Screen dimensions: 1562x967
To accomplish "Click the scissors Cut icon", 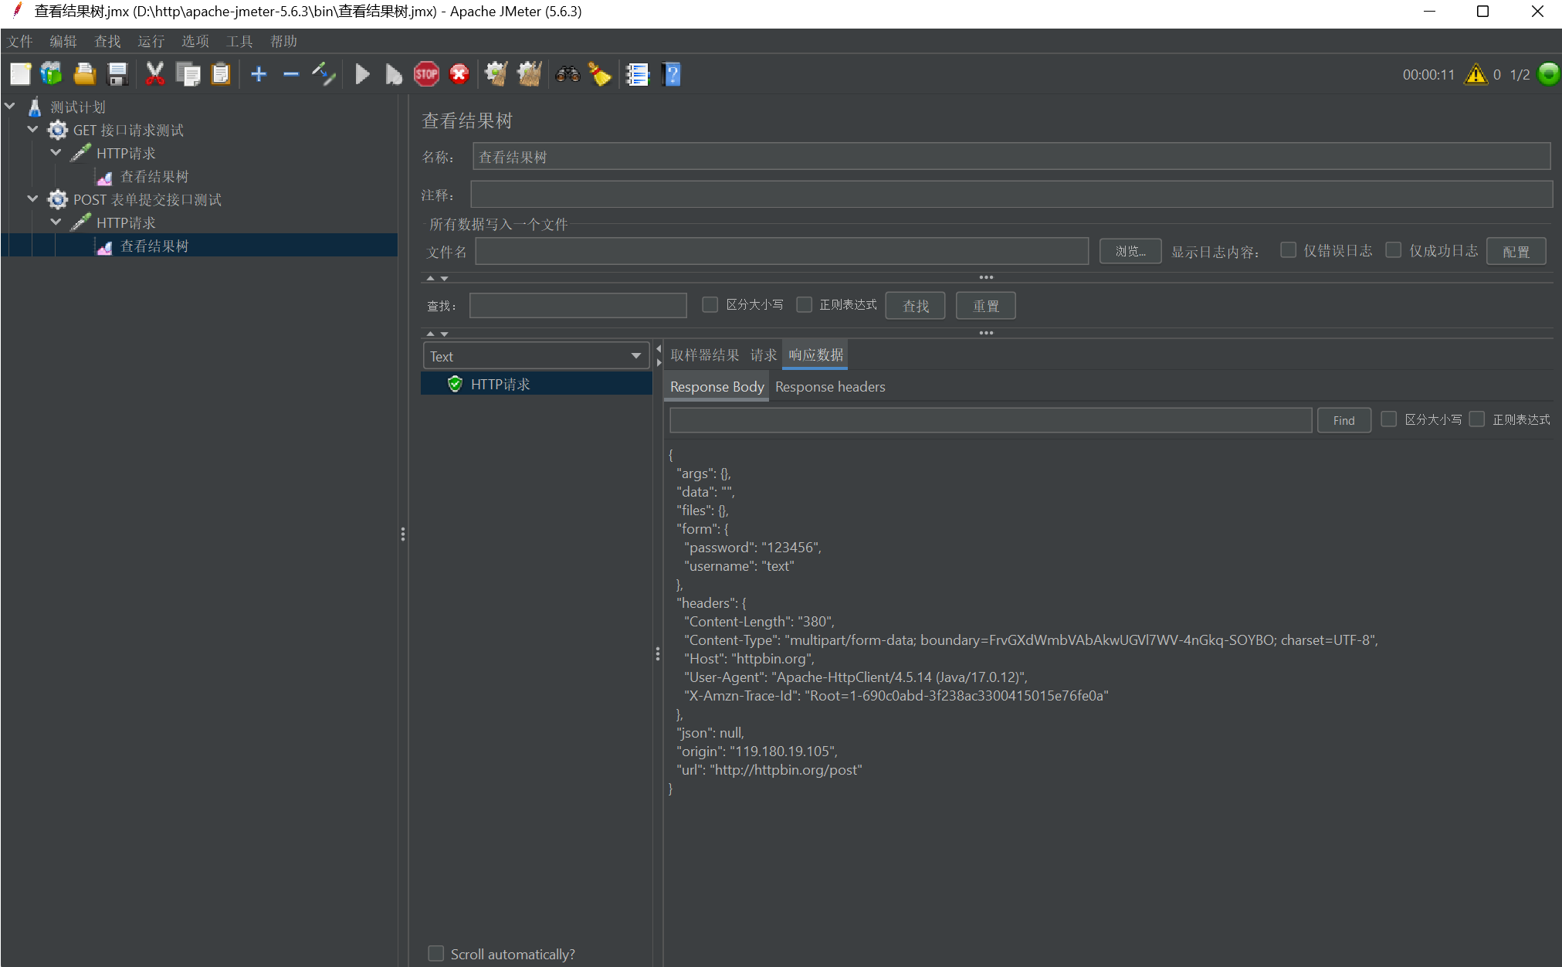I will pyautogui.click(x=154, y=74).
